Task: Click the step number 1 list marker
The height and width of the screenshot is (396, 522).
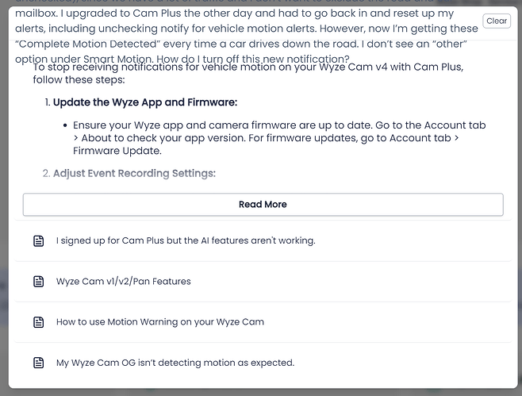Action: coord(46,102)
